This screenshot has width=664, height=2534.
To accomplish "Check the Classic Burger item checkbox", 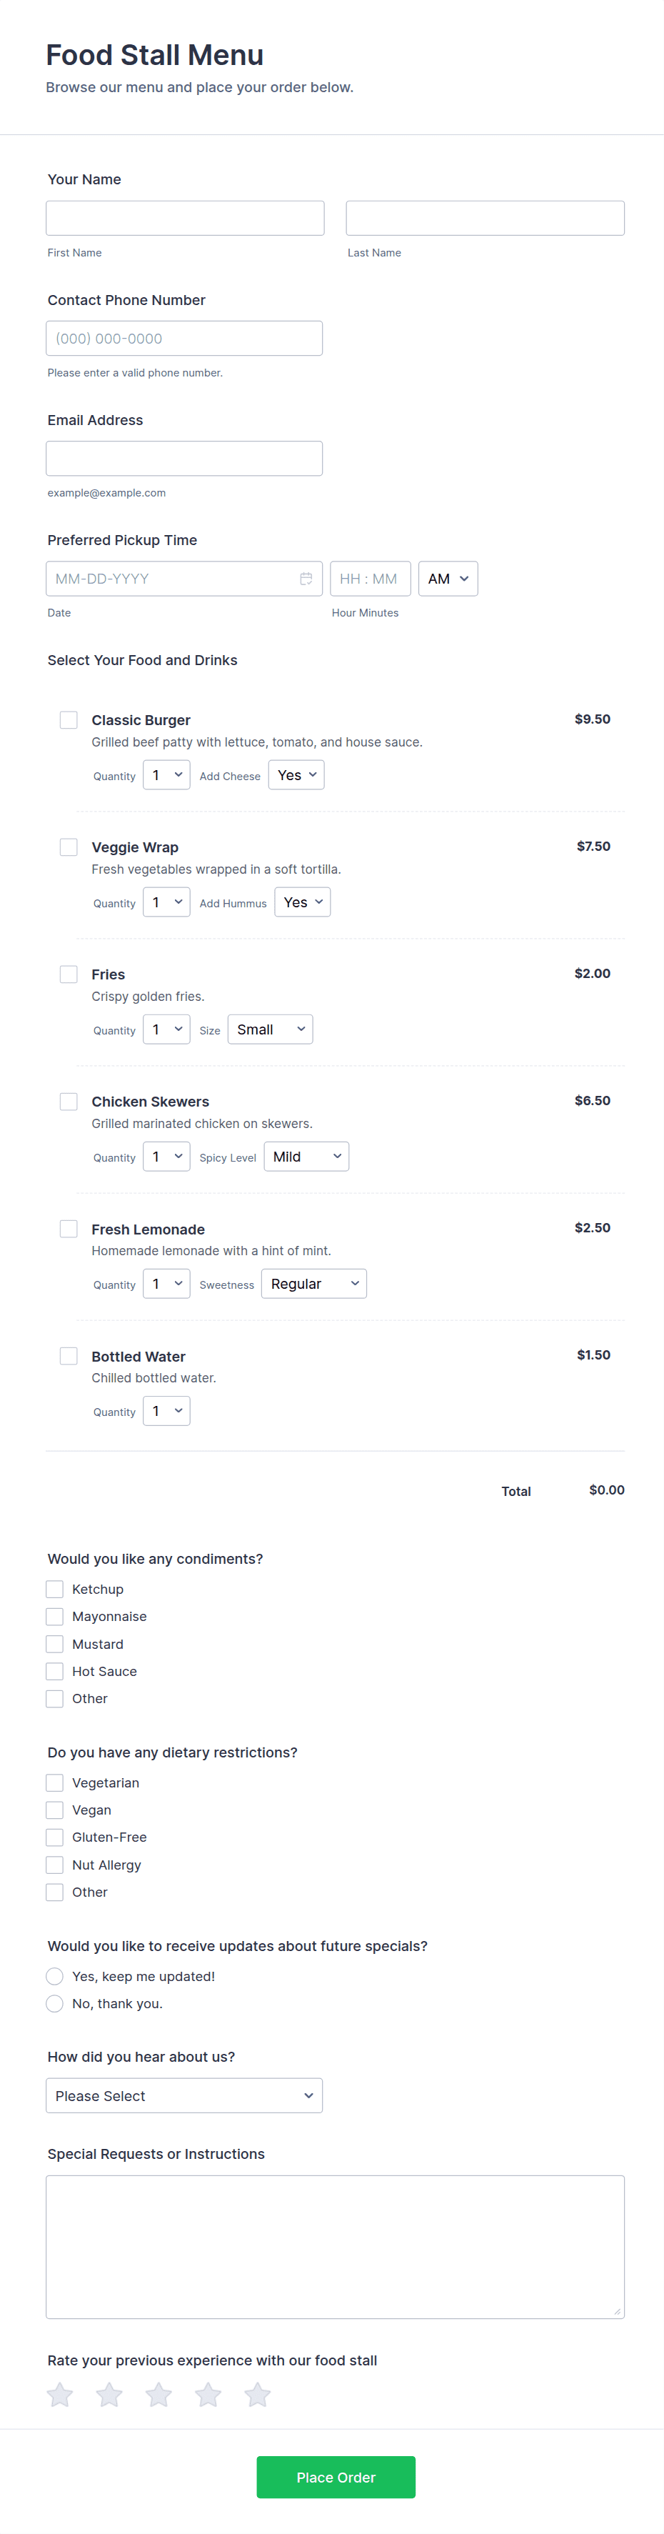I will pos(69,720).
